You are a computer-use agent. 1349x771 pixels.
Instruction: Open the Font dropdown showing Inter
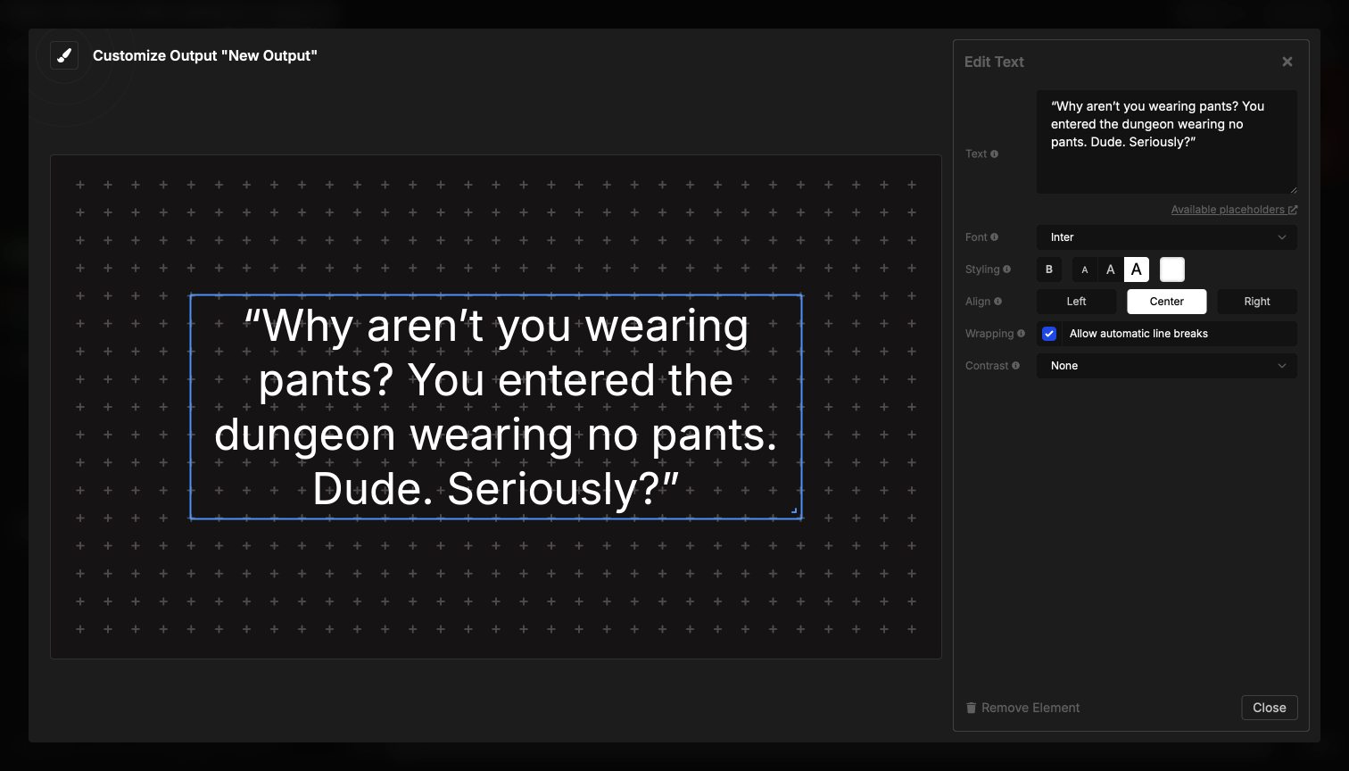1166,236
